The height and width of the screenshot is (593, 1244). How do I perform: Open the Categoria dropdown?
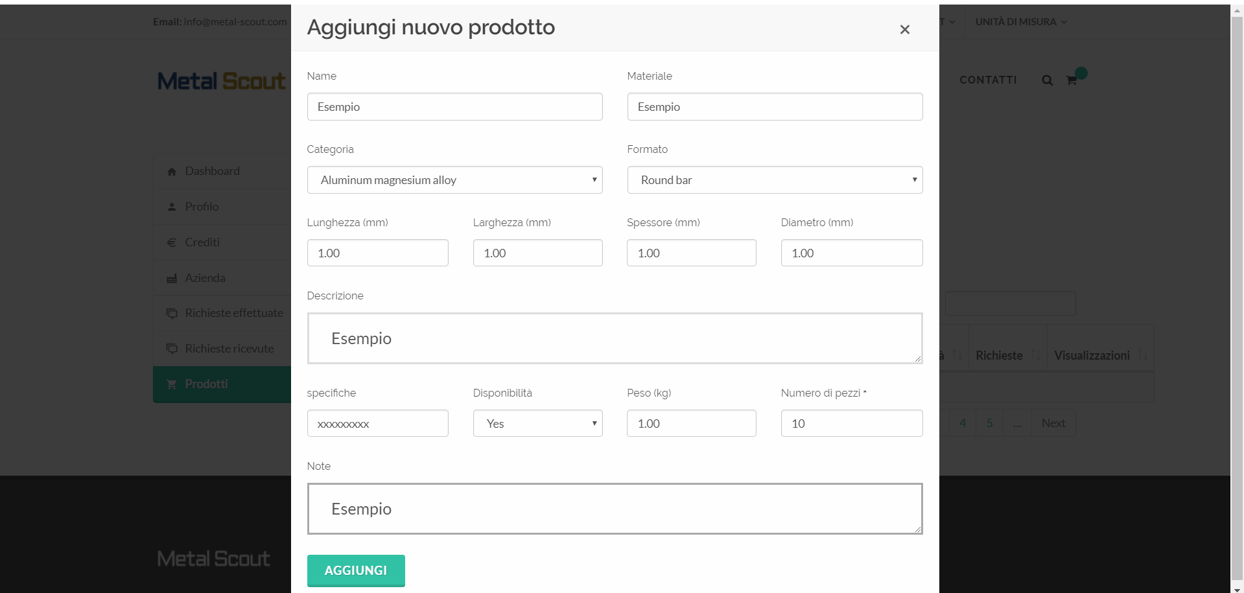[454, 180]
